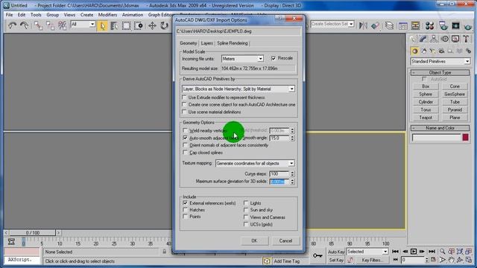Switch to Hierarchy command panel tab

pos(434,39)
